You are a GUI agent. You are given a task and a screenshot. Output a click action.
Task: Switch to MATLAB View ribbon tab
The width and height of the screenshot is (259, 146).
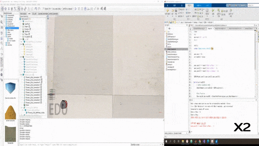coord(208,6)
